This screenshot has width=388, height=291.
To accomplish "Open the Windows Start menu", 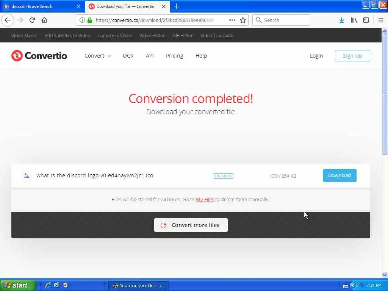I will click(x=18, y=285).
